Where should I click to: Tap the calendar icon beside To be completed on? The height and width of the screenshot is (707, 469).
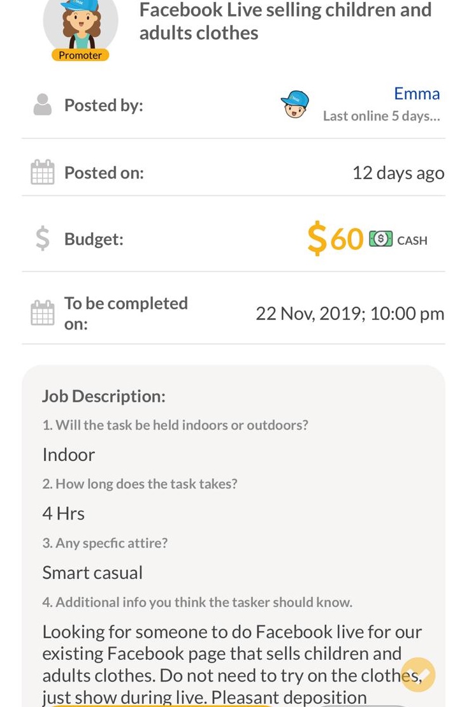[x=42, y=313]
